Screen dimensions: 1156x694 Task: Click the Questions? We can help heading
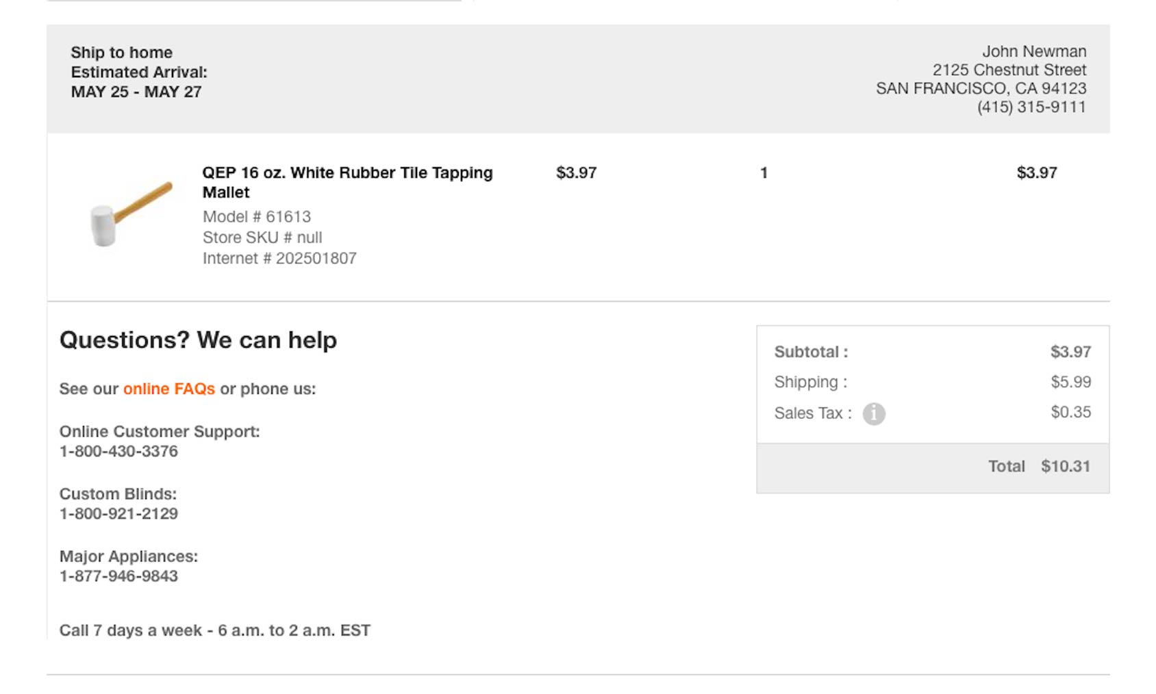click(x=198, y=339)
